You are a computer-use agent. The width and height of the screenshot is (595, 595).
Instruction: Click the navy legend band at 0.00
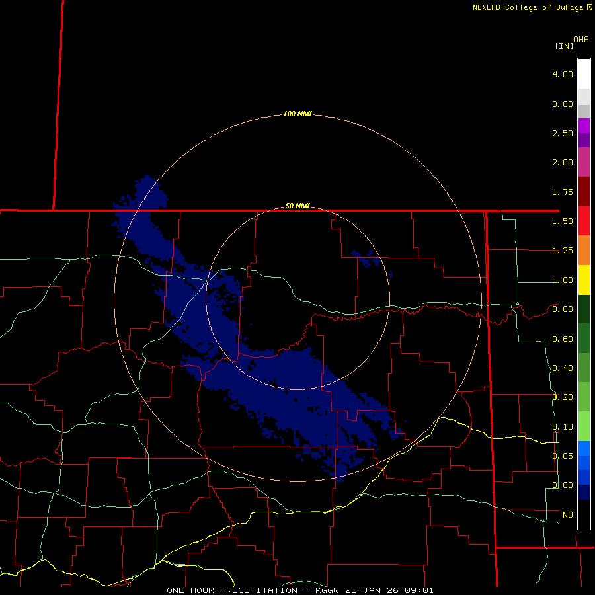pyautogui.click(x=584, y=492)
